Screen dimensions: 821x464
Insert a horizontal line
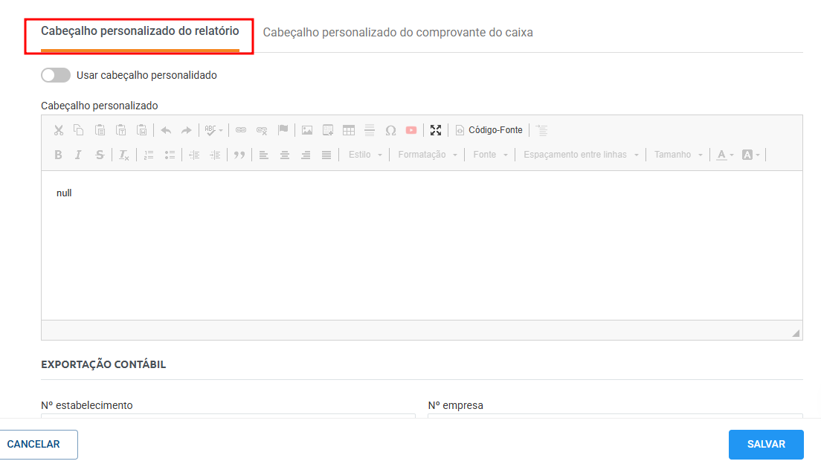click(370, 130)
